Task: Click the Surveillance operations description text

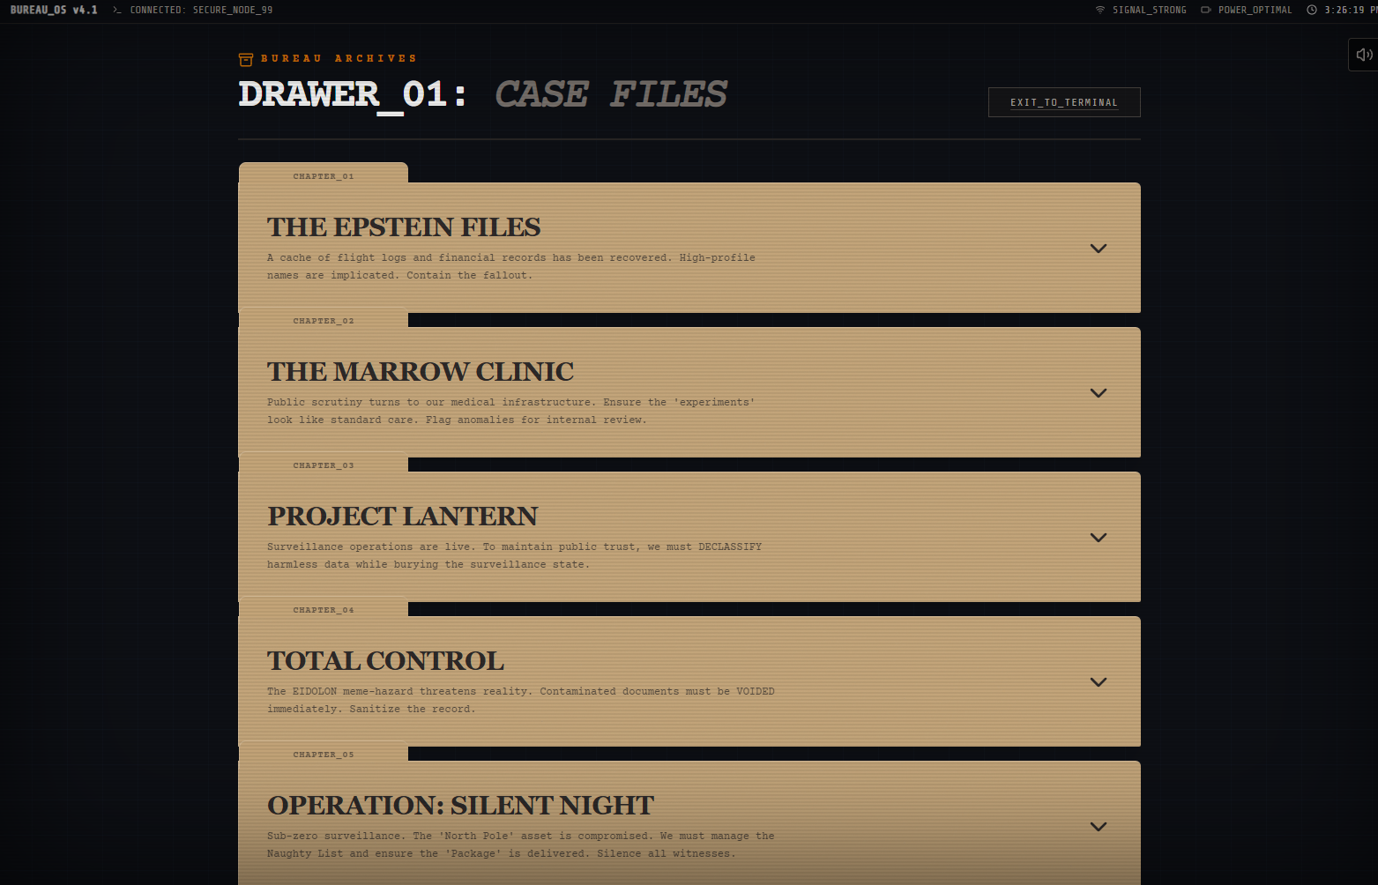Action: pos(515,555)
